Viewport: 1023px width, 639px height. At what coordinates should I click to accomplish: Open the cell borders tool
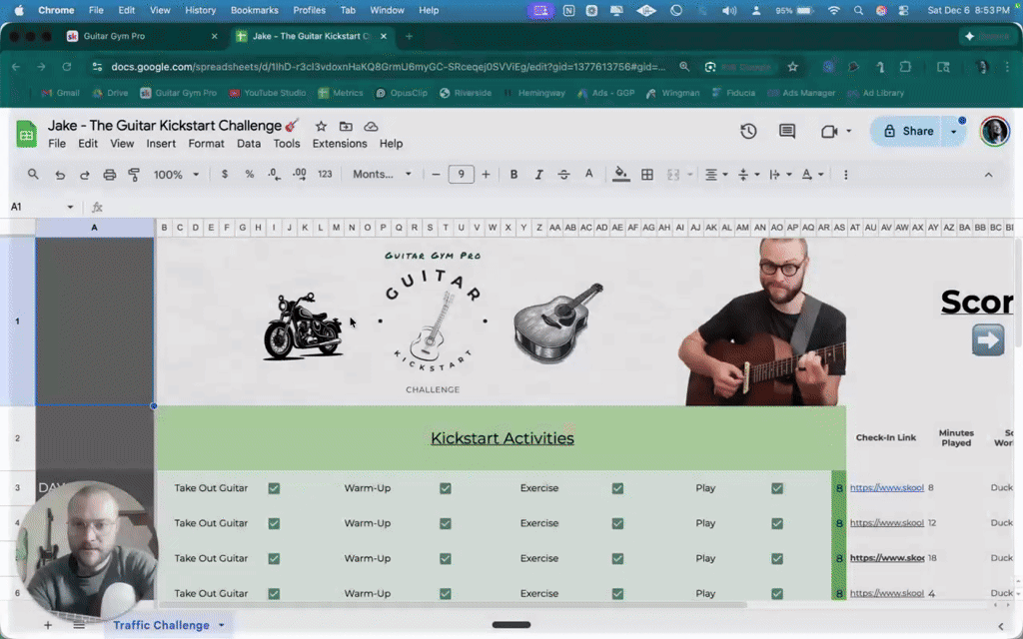coord(647,174)
